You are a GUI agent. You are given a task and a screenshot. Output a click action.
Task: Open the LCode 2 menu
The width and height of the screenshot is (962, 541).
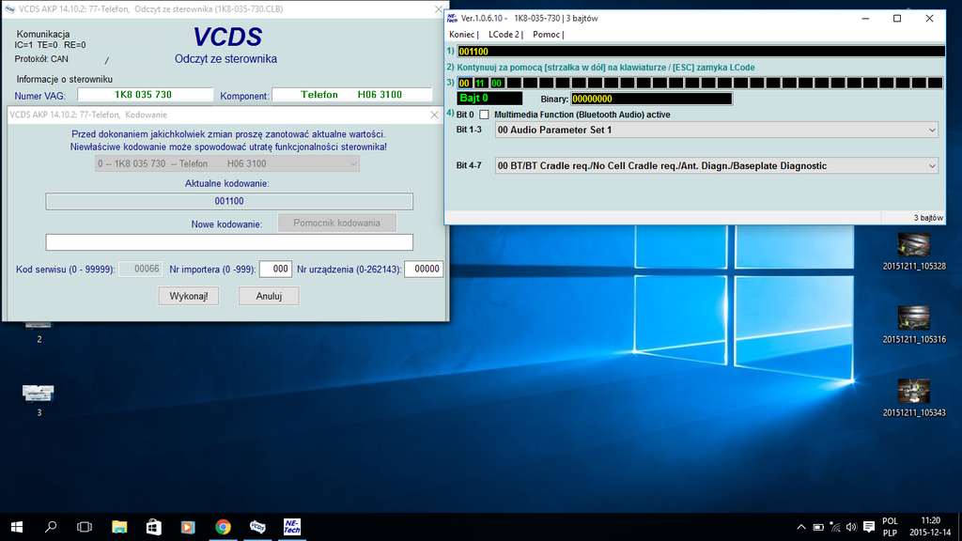pyautogui.click(x=504, y=35)
